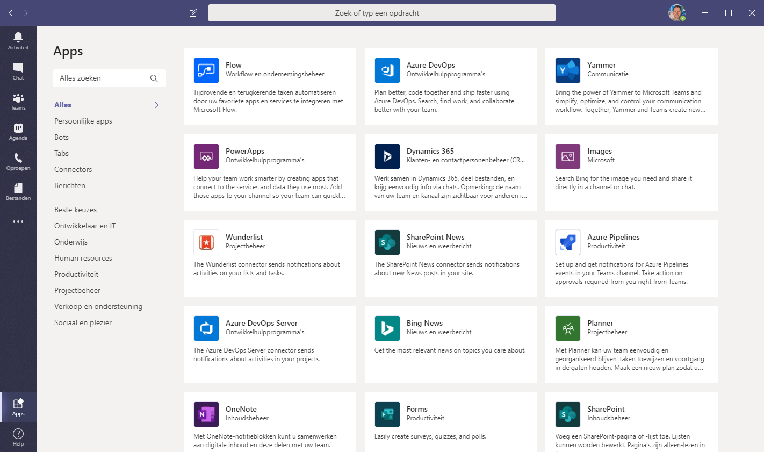Click the Alles zoeken search field
The height and width of the screenshot is (452, 764).
(x=110, y=78)
